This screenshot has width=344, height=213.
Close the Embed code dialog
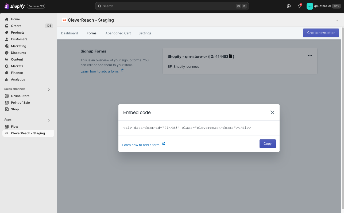coord(272,112)
